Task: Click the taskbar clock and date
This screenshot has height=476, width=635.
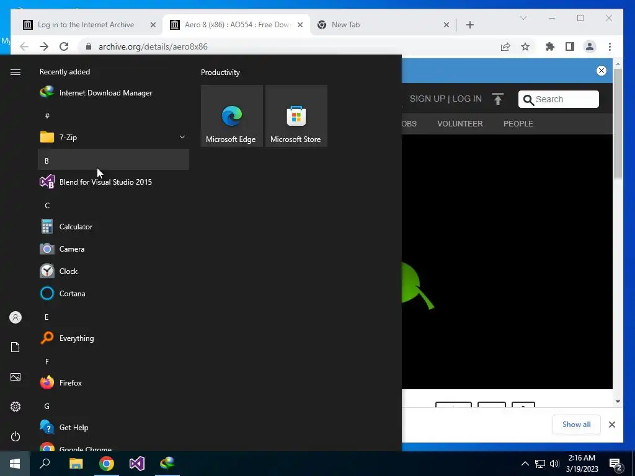Action: [582, 464]
